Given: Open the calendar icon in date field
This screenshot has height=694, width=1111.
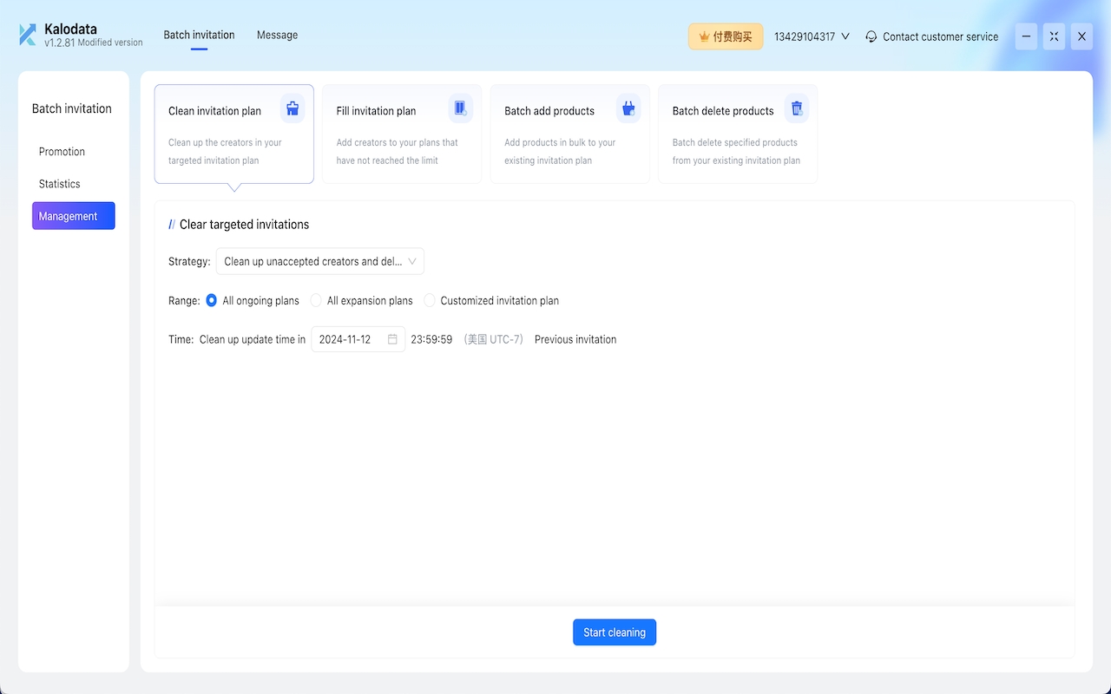Looking at the screenshot, I should [392, 339].
